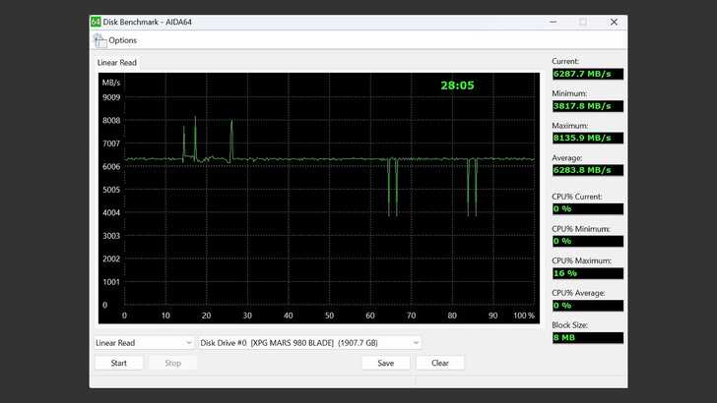Click the Average 6283.8 MB/s readout
The width and height of the screenshot is (717, 403).
coord(587,170)
